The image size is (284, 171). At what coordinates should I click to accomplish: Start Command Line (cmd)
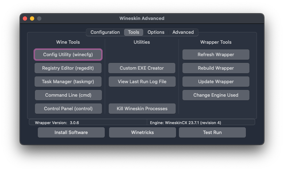click(68, 95)
